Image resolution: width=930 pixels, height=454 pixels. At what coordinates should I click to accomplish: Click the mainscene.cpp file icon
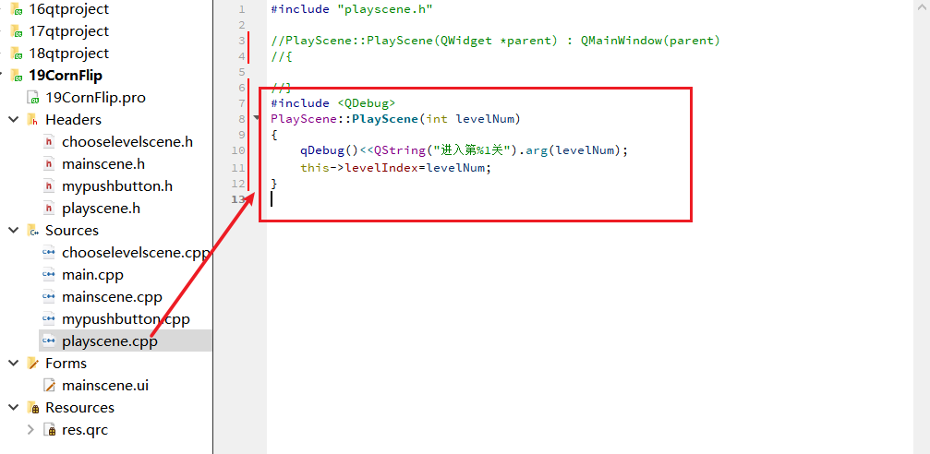point(49,297)
